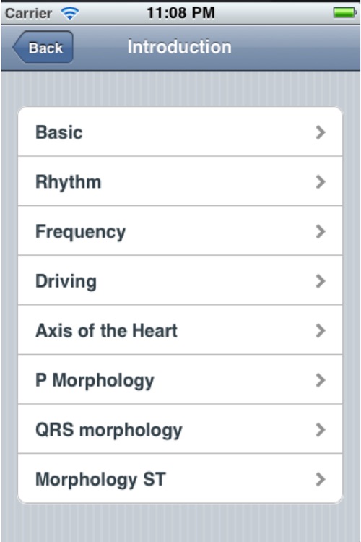The width and height of the screenshot is (361, 542).
Task: Open the Morphology ST text
Action: tap(100, 480)
